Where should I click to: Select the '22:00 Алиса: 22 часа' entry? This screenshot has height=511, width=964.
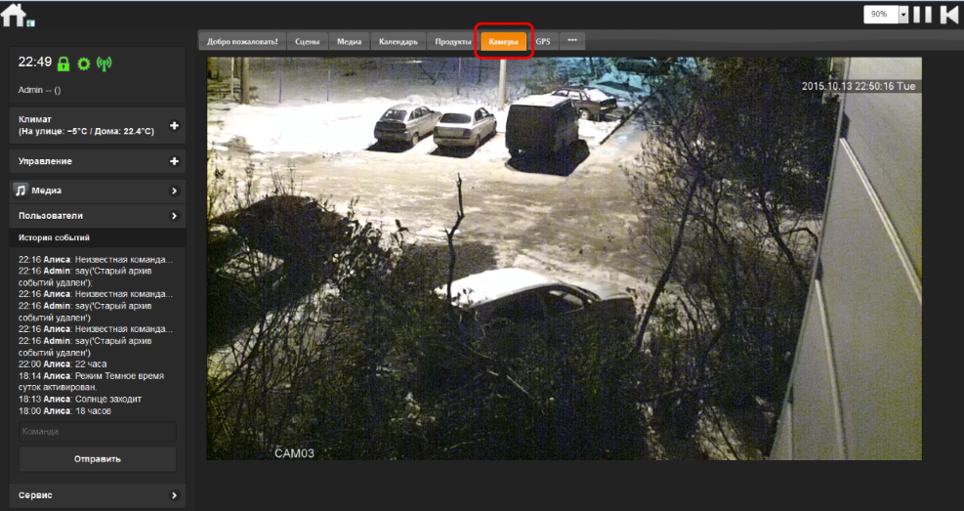(x=63, y=364)
